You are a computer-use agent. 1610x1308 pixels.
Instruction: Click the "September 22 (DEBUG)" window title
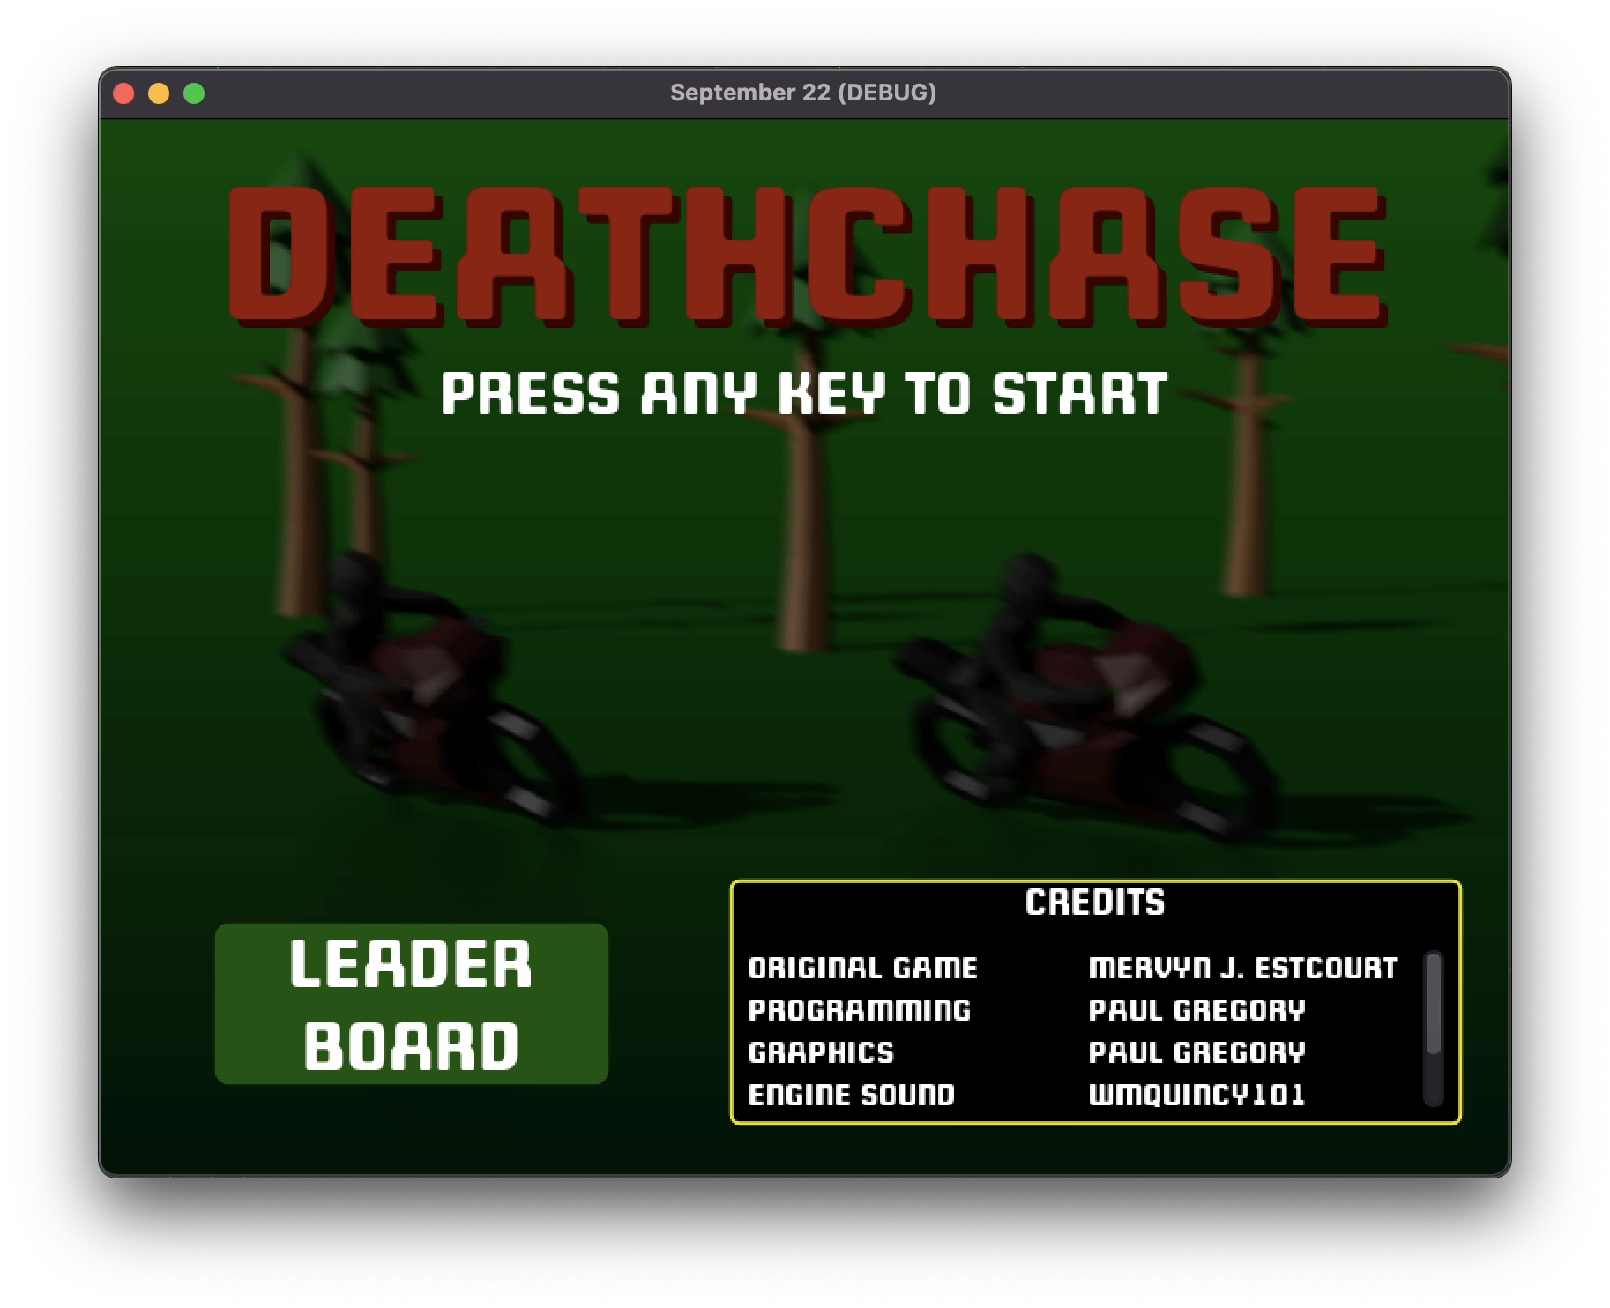point(803,93)
